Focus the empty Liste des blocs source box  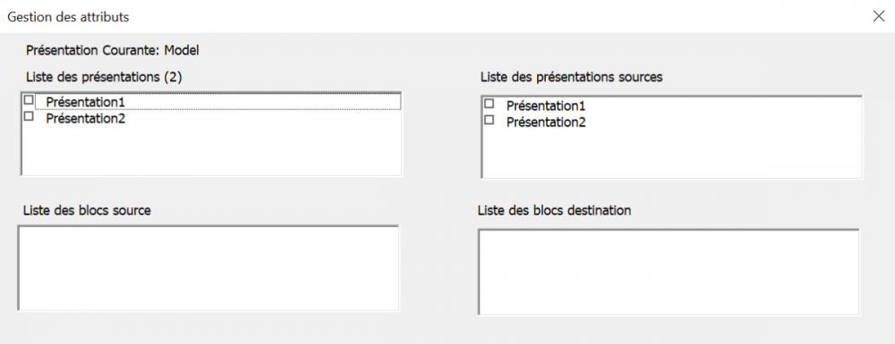pos(209,268)
